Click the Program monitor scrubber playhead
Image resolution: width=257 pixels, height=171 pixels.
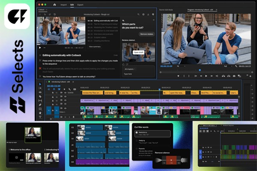click(200, 70)
